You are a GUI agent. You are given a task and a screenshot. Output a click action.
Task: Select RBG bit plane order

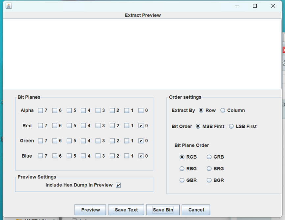pos(182,169)
